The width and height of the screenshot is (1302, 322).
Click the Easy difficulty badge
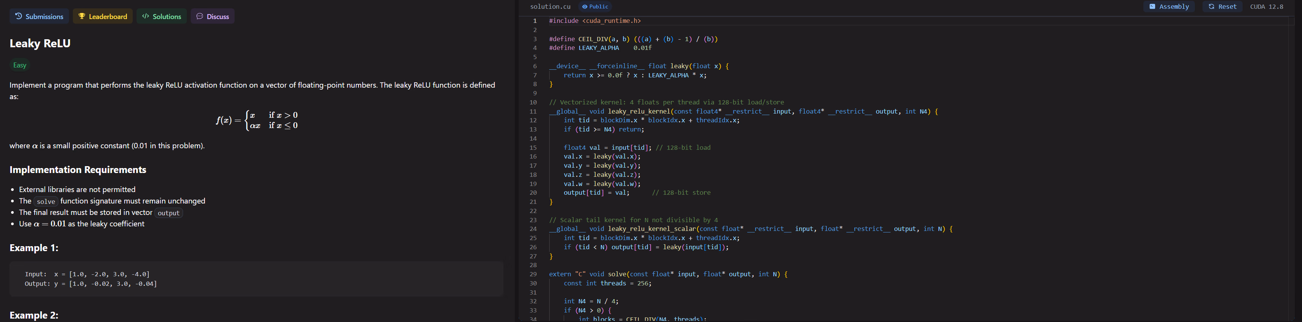click(x=20, y=65)
